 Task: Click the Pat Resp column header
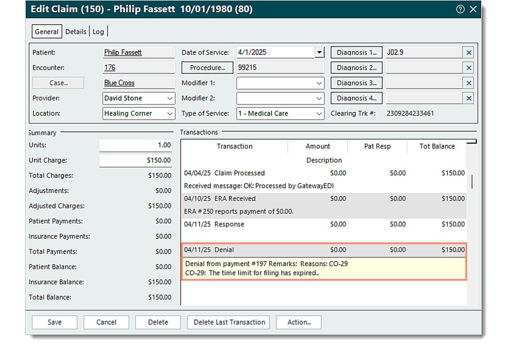click(x=377, y=146)
